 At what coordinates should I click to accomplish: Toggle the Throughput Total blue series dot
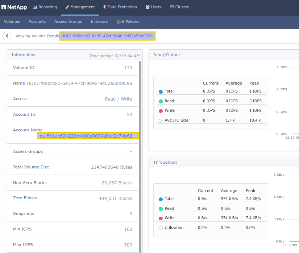[161, 199]
